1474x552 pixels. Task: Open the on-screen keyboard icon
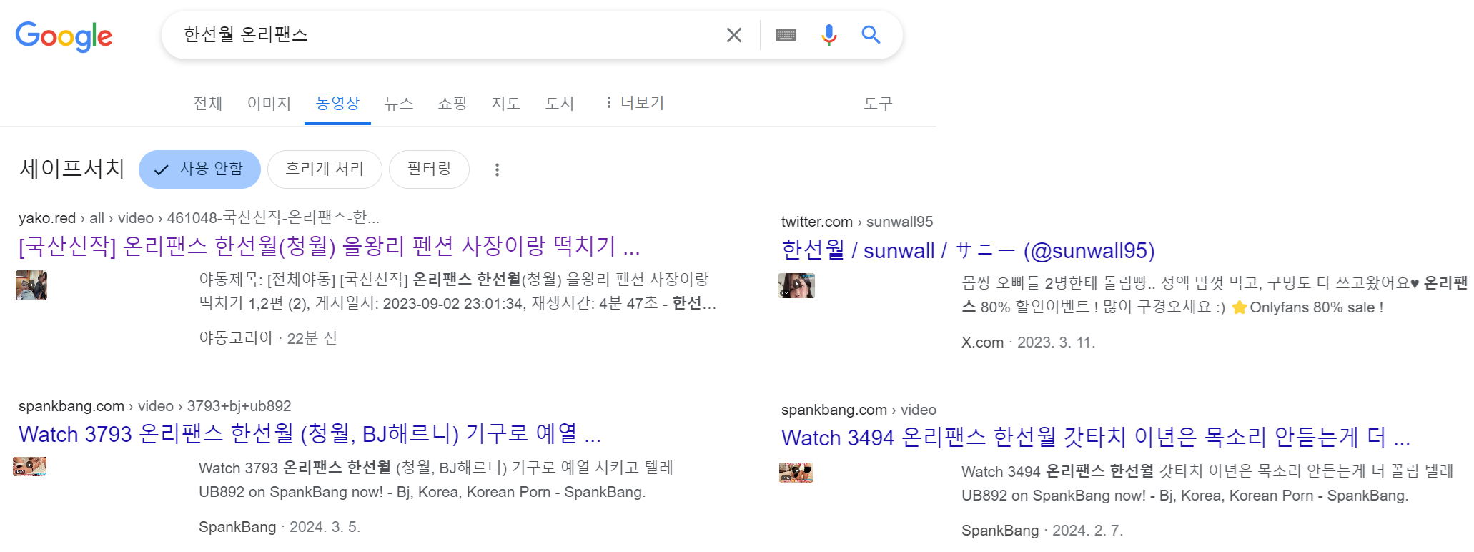tap(786, 35)
